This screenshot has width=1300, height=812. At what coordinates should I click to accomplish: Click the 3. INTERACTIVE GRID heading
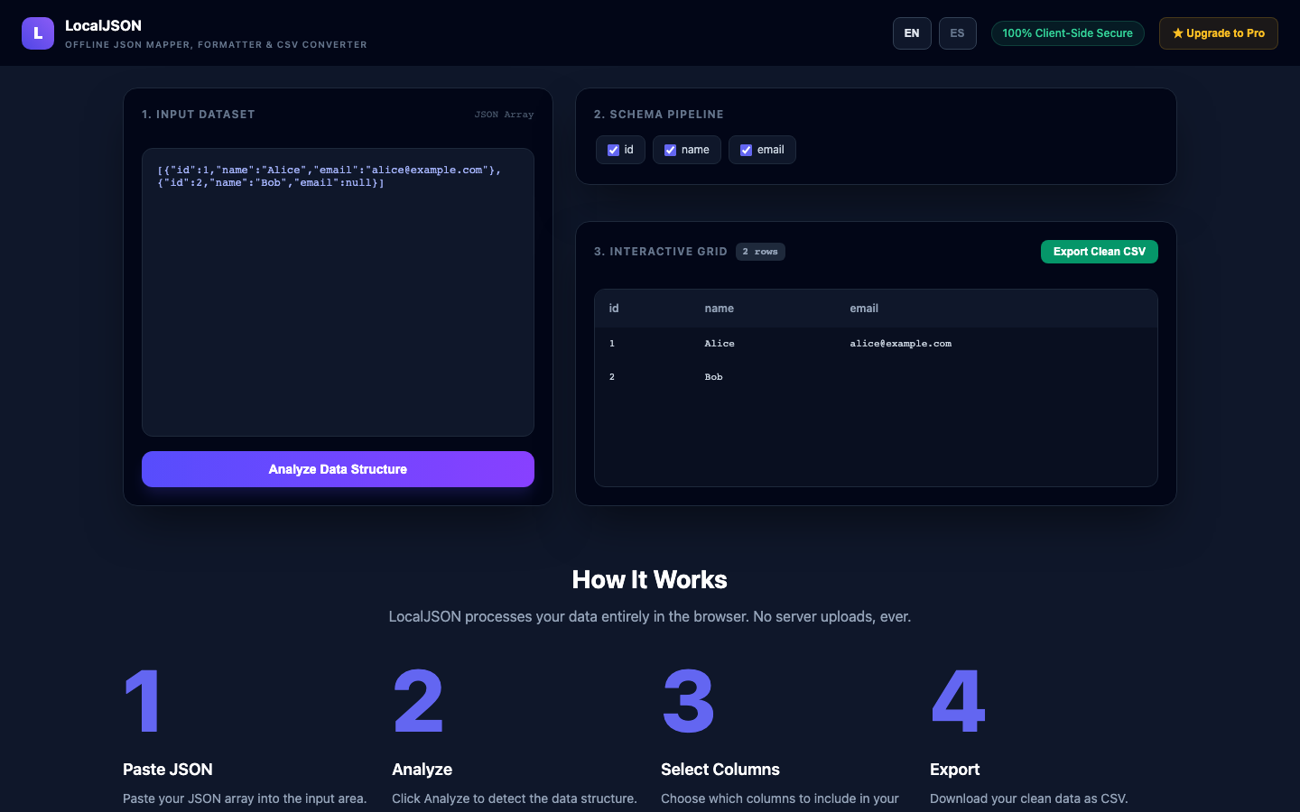coord(661,252)
